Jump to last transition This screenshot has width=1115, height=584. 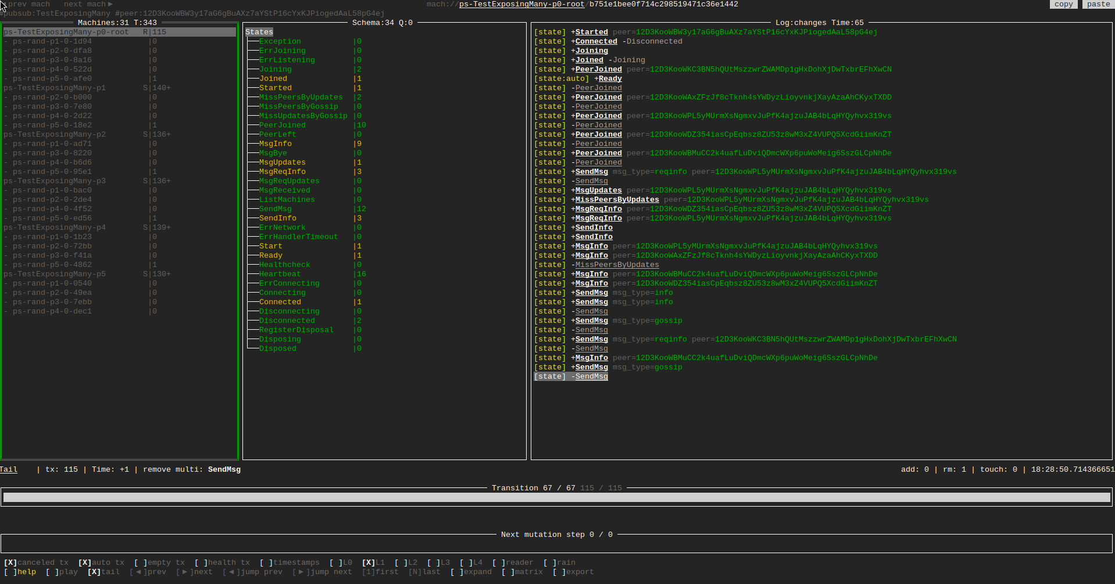pos(424,572)
